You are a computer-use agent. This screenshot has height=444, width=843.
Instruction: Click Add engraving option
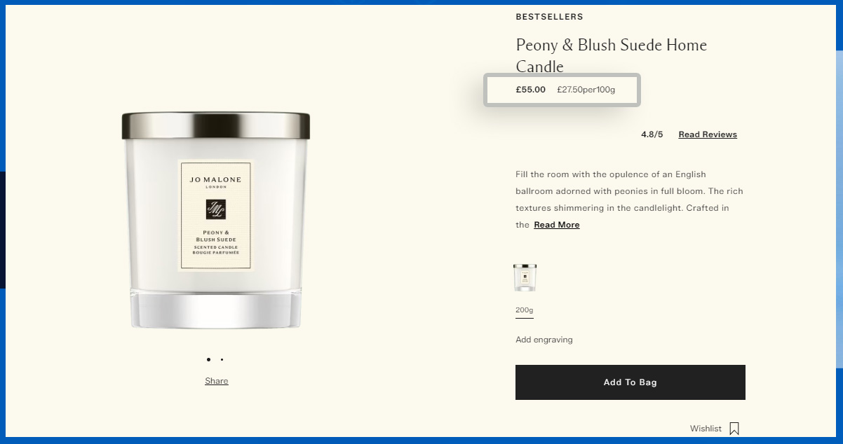point(544,340)
